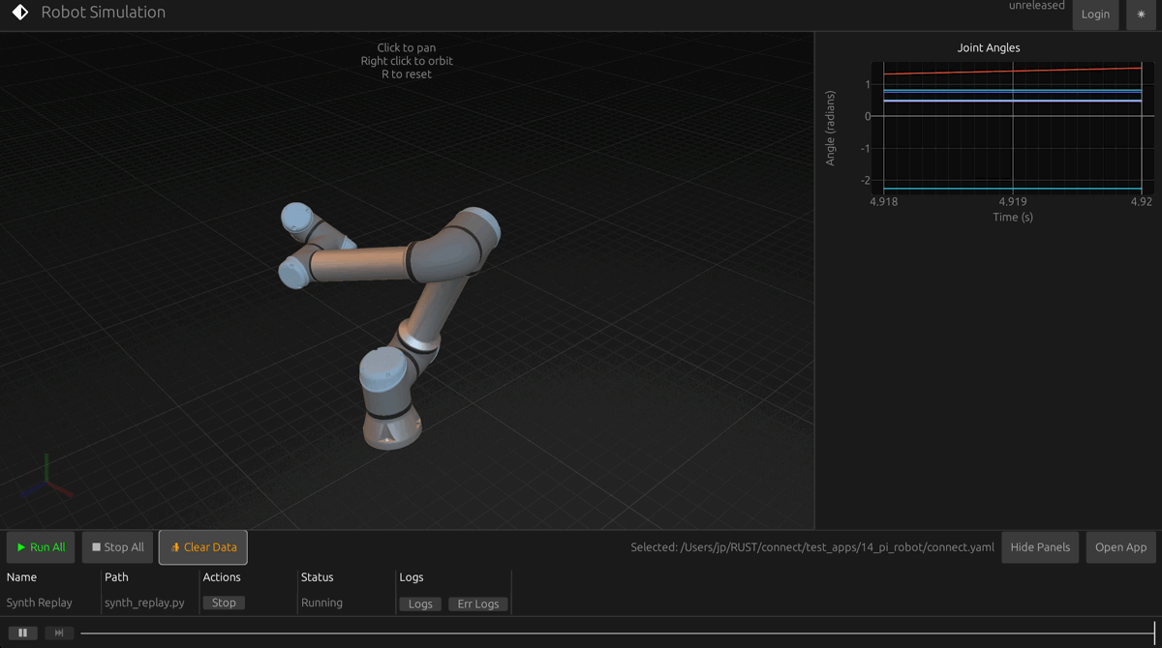The width and height of the screenshot is (1162, 648).
Task: Open Err Logs for Synth Replay
Action: (x=478, y=604)
